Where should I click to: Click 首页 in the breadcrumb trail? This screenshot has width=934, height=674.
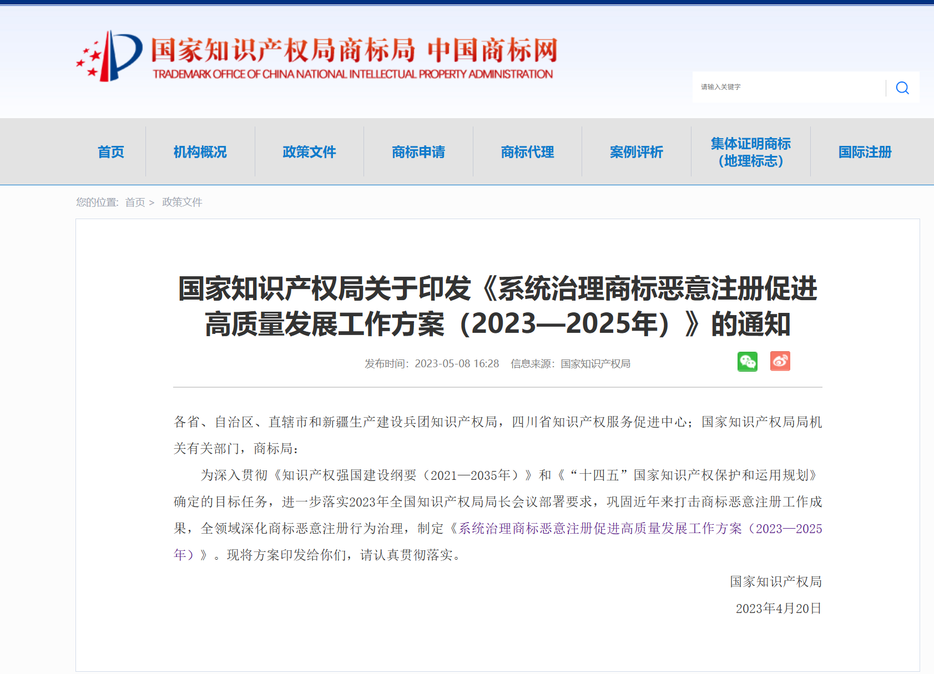point(135,202)
